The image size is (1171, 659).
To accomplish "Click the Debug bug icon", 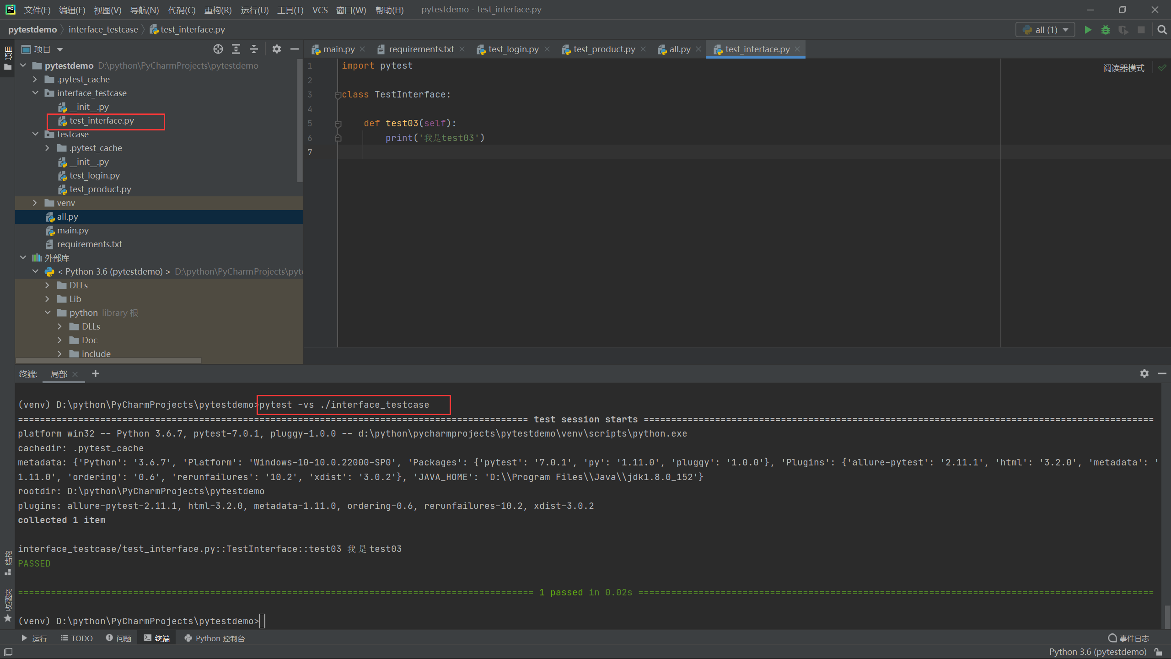I will tap(1106, 30).
